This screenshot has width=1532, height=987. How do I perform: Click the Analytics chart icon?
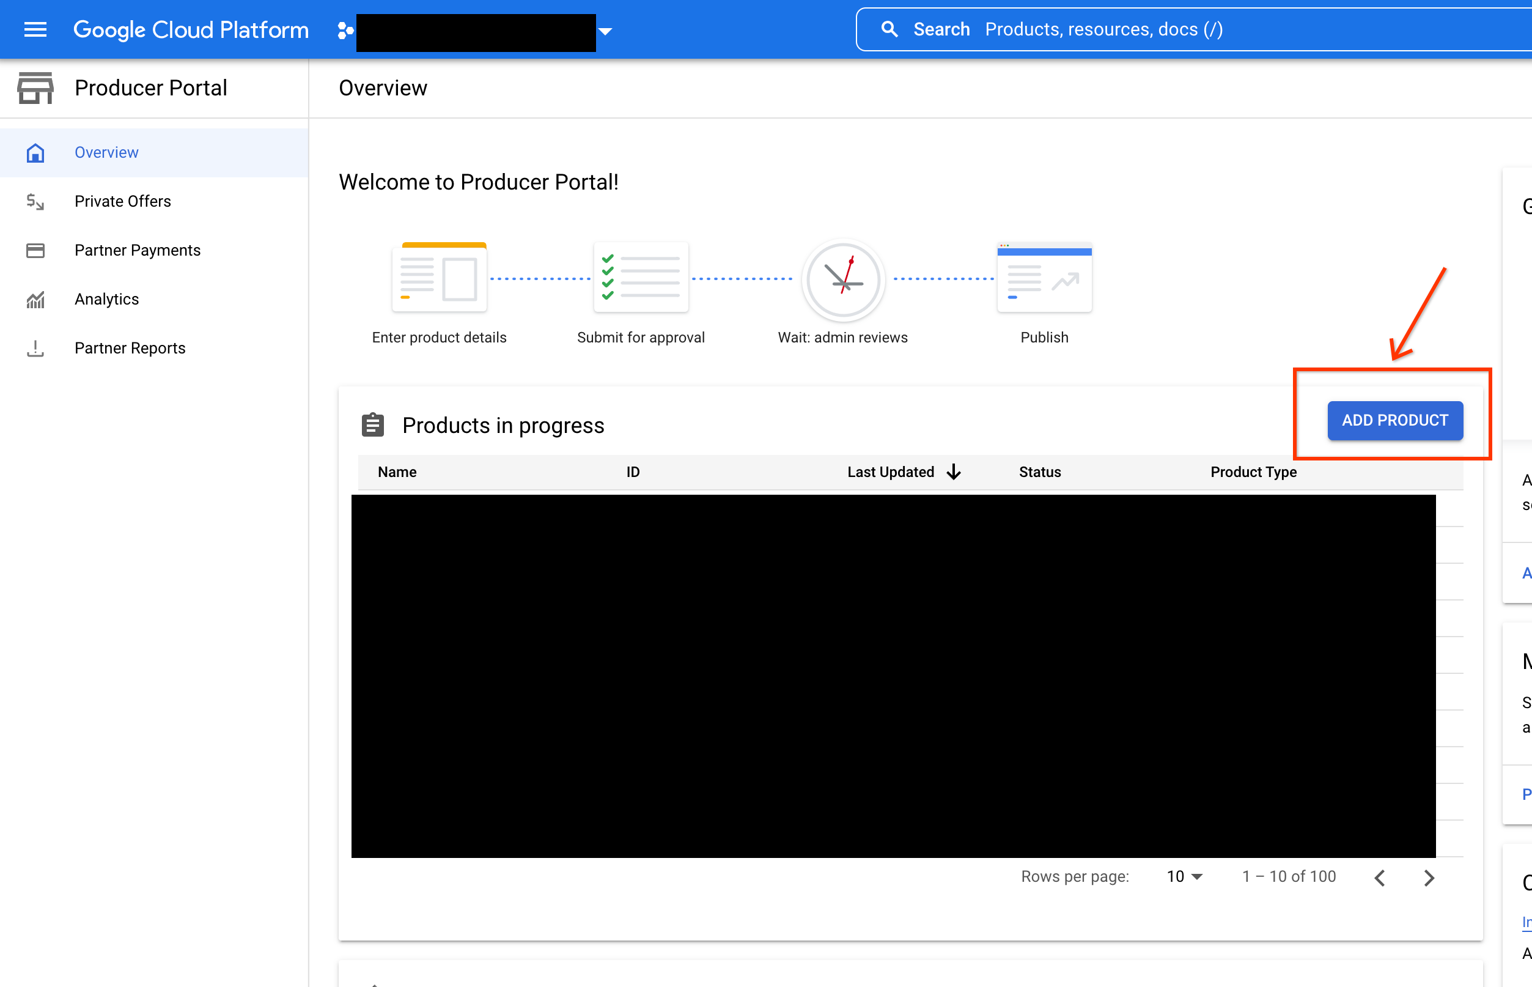pos(35,299)
